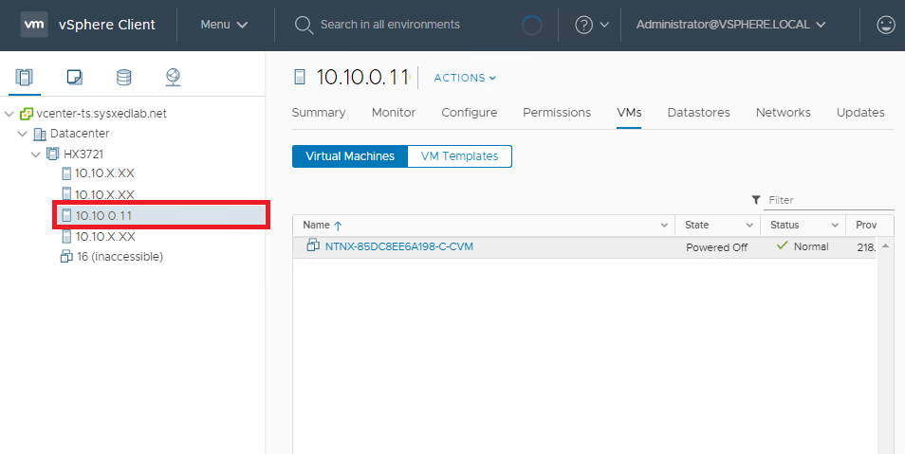Sort by the Status column header
This screenshot has width=905, height=454.
point(785,225)
